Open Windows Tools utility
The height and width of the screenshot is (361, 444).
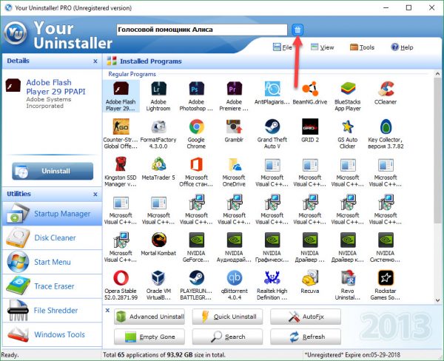52,334
